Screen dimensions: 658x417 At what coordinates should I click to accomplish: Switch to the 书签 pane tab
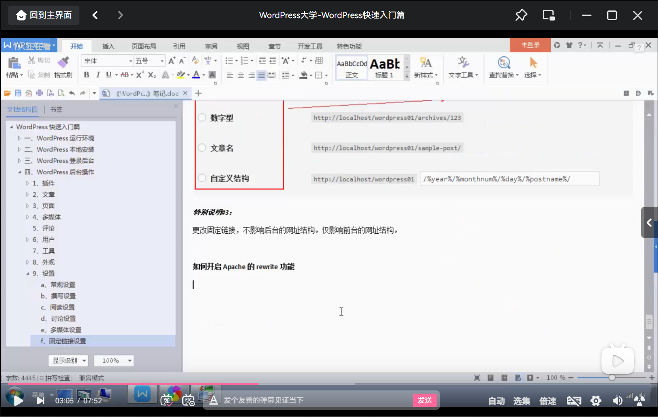(x=56, y=109)
